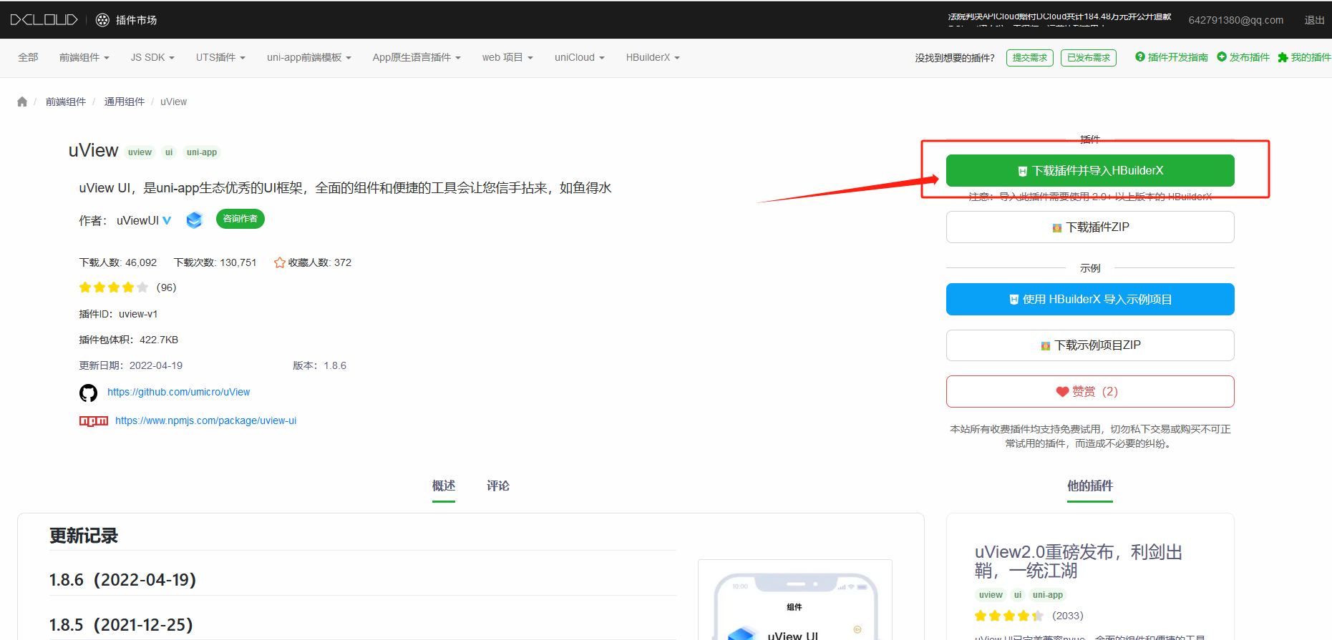Click the DCloud logo
The height and width of the screenshot is (640, 1332).
[44, 20]
